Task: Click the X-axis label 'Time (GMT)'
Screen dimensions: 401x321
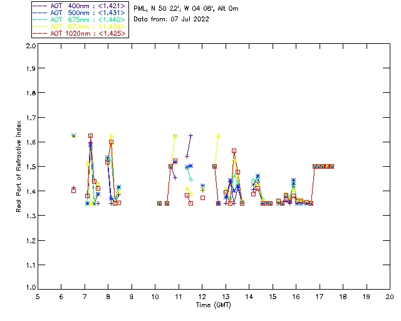Action: click(x=213, y=305)
